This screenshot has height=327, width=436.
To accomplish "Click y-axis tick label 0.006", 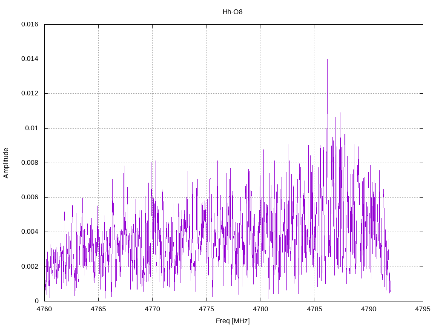I will pos(30,197).
